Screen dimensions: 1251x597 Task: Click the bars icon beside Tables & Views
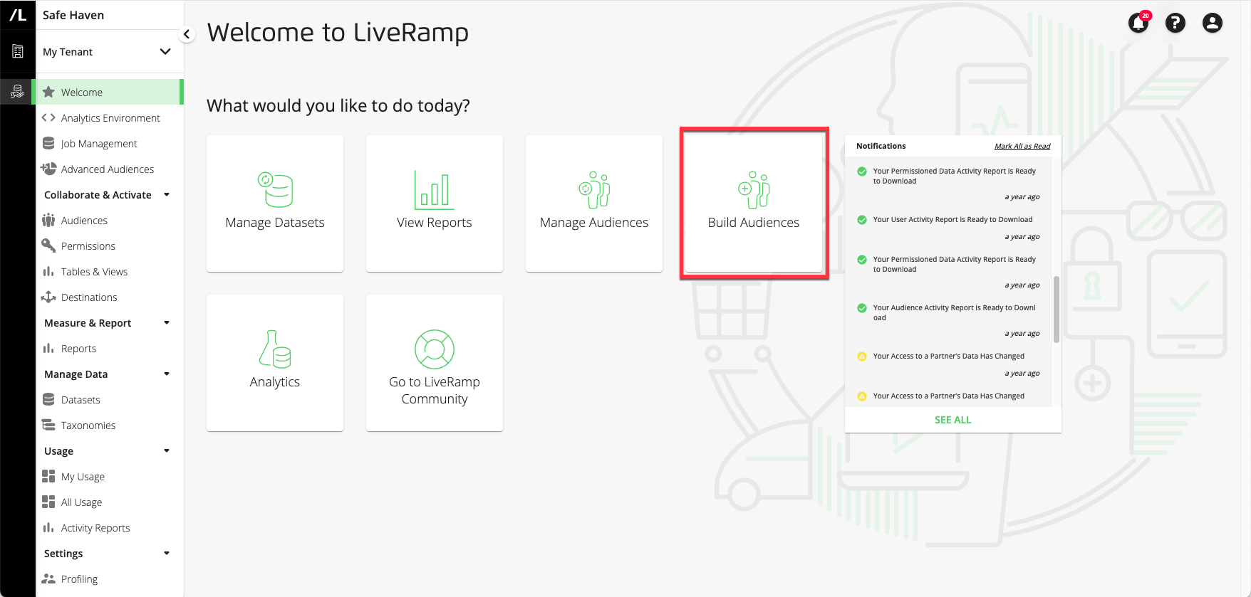[48, 271]
